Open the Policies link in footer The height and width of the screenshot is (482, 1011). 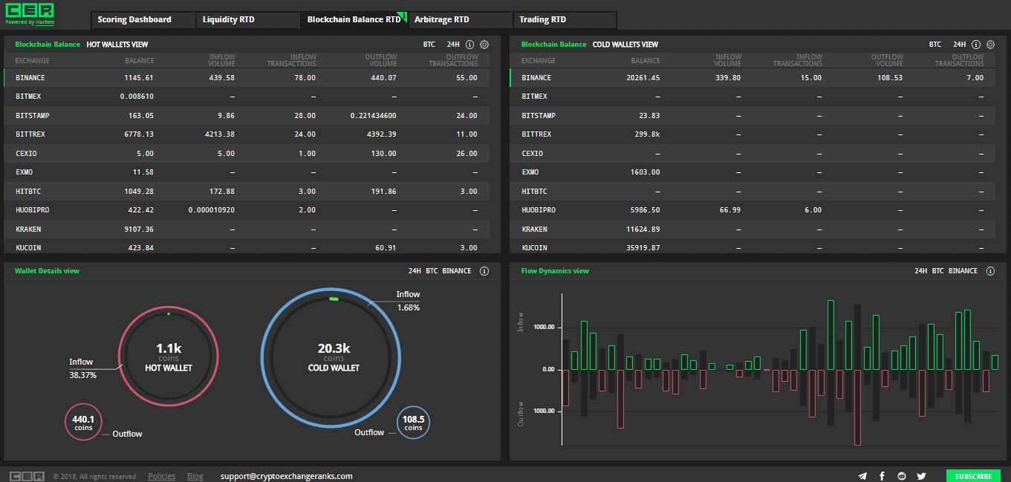(x=162, y=476)
